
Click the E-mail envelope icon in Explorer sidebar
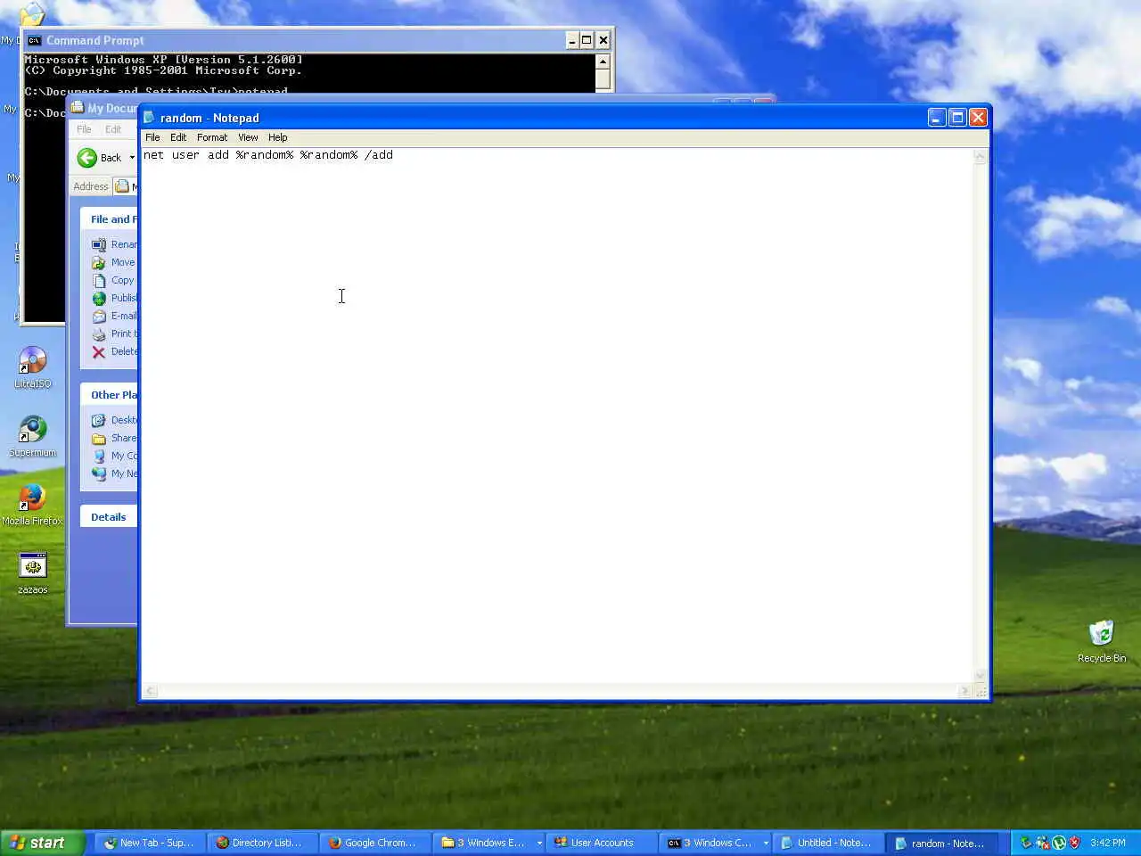(99, 316)
